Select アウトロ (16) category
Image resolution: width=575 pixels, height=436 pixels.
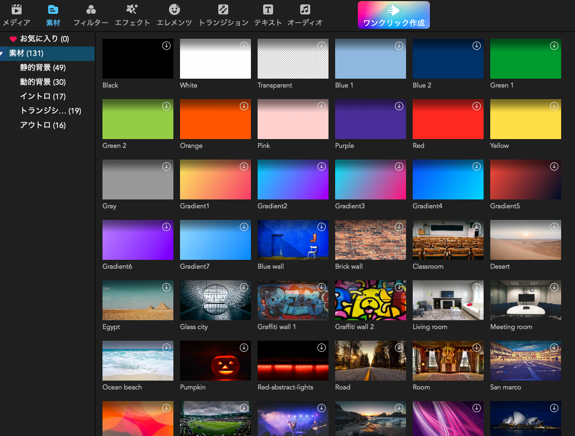(x=43, y=125)
